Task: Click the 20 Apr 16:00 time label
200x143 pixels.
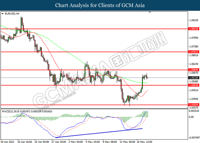Action: (25, 142)
